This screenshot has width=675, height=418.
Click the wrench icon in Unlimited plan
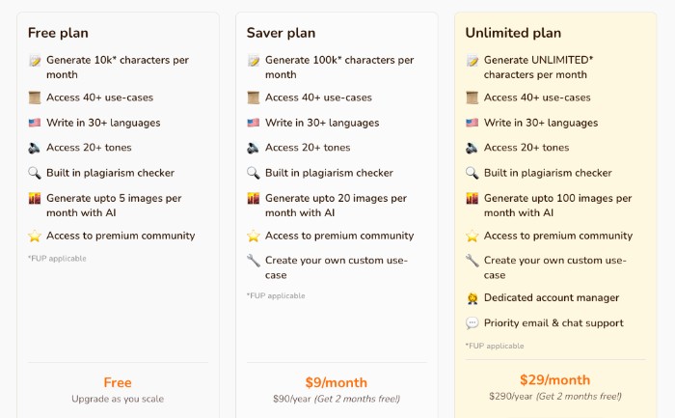click(x=472, y=261)
